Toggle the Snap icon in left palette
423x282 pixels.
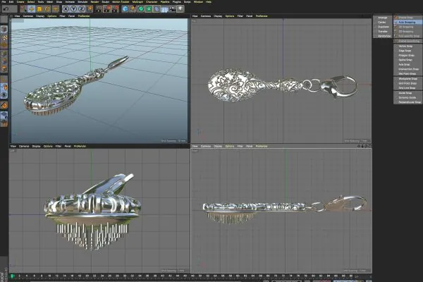click(4, 105)
